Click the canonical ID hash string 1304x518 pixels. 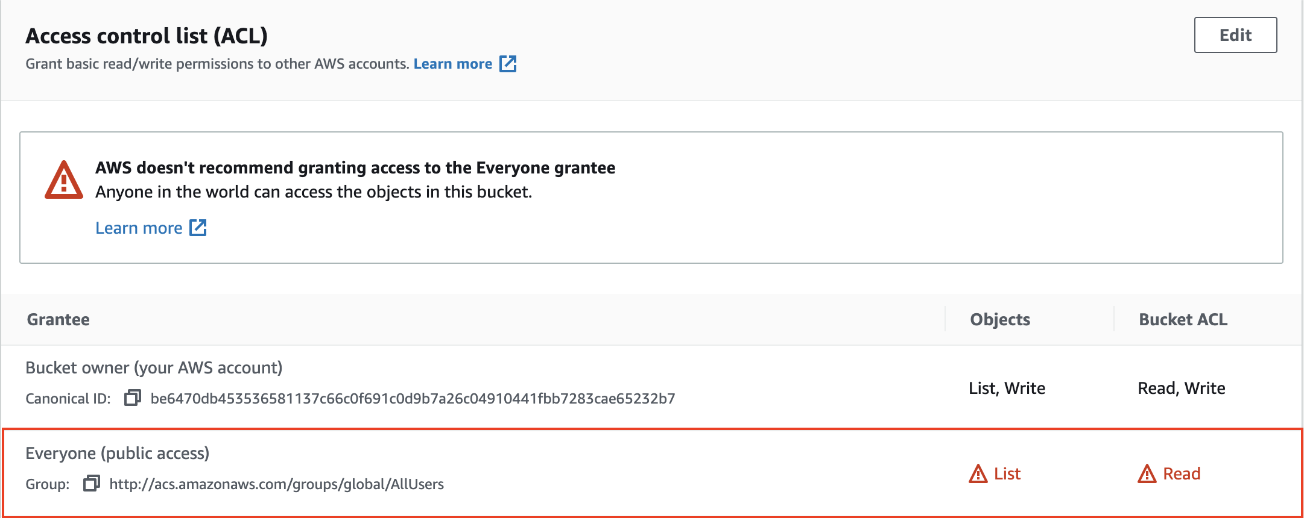click(x=413, y=399)
